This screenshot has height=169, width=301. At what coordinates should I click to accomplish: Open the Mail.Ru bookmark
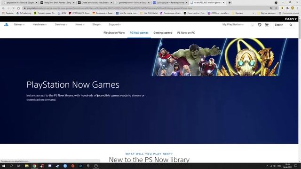(x=127, y=13)
